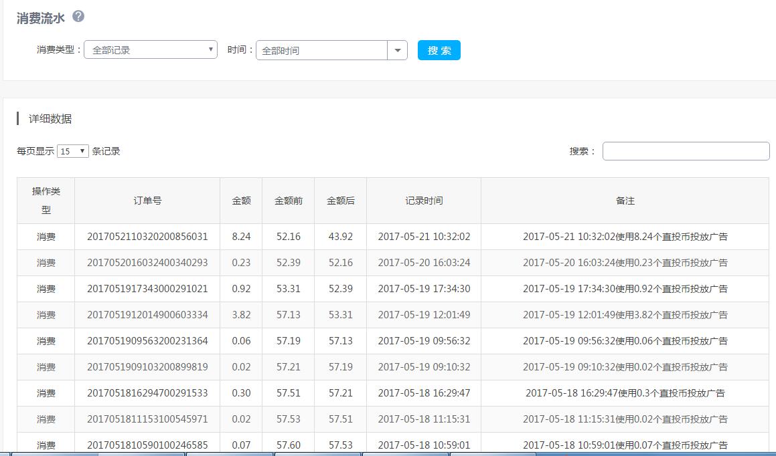Click the 时间 field showing 全部时间
Screen dimensions: 776x456
(321, 50)
